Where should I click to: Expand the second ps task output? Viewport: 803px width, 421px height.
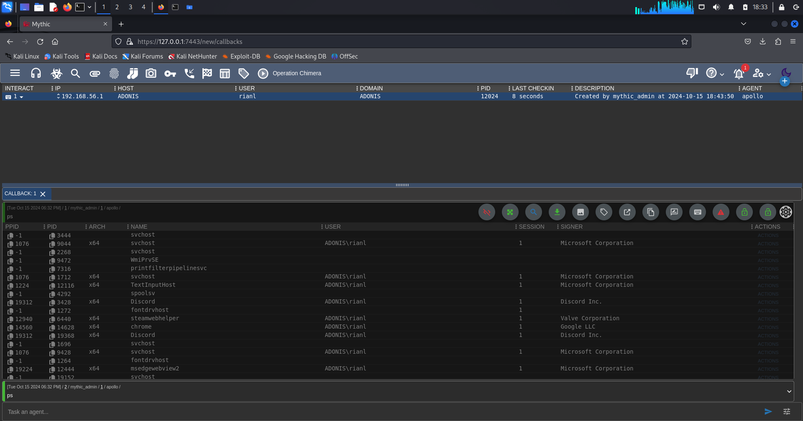(789, 391)
